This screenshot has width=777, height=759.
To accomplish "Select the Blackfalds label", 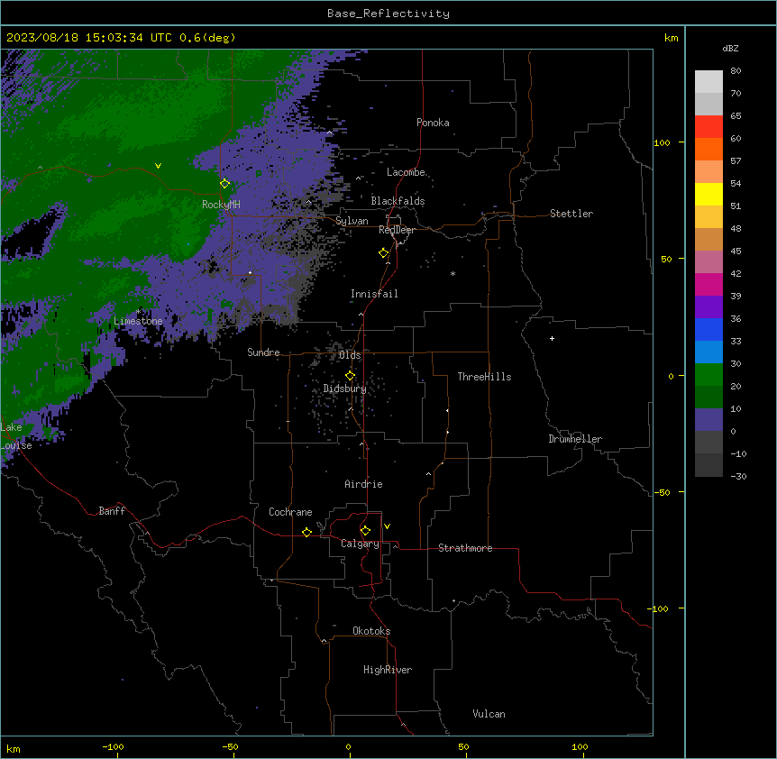I will coord(398,201).
